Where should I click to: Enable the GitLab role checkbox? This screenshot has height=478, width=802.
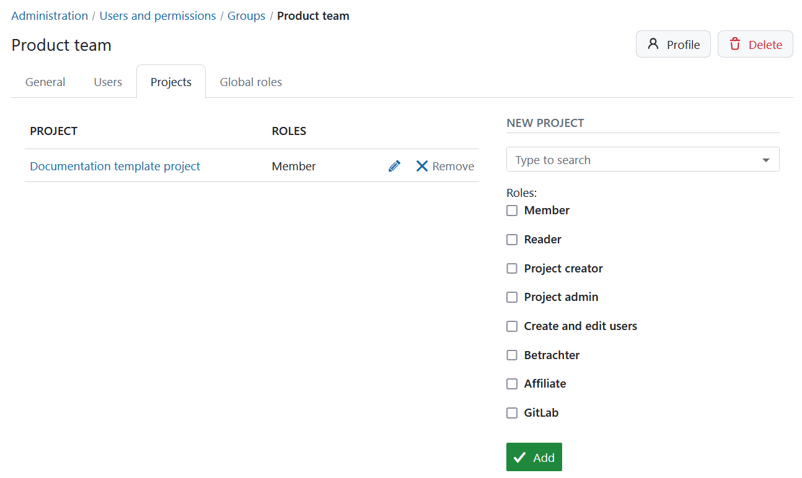[x=511, y=412]
